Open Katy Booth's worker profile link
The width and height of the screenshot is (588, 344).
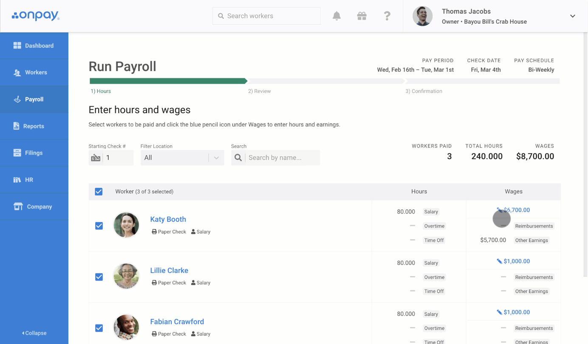pyautogui.click(x=168, y=219)
